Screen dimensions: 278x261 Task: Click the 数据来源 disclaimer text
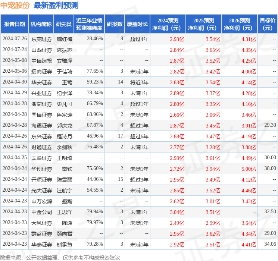coord(60,257)
